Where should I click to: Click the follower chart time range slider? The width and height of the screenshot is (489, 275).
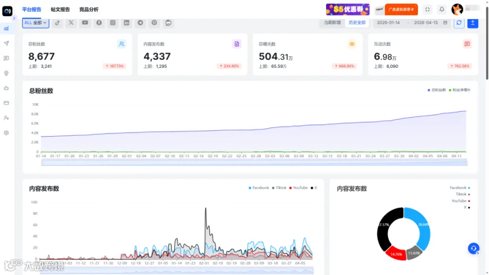[254, 162]
